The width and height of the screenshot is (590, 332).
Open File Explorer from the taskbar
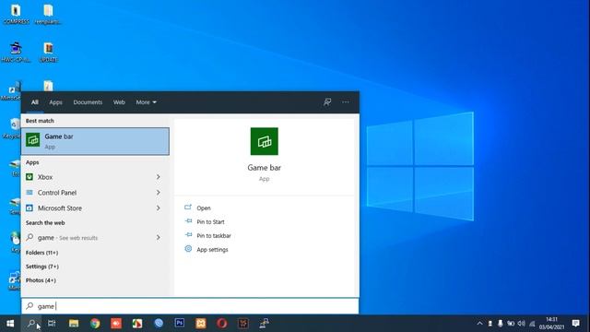pyautogui.click(x=74, y=323)
